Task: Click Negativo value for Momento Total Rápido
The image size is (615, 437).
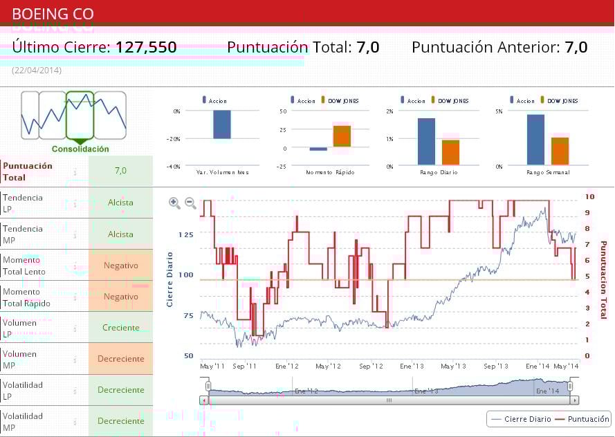Action: coord(121,297)
